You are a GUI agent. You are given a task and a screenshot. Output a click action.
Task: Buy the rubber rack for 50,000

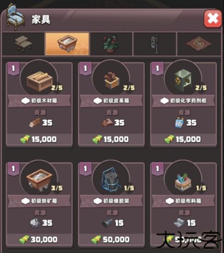coord(111,239)
